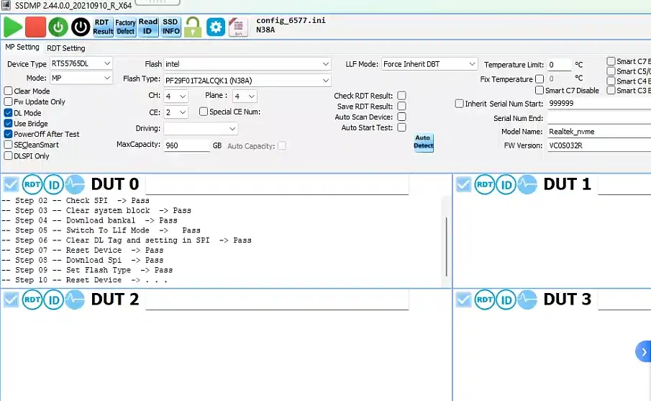Switch to the RDT Setting tab
The width and height of the screenshot is (651, 401).
(66, 48)
